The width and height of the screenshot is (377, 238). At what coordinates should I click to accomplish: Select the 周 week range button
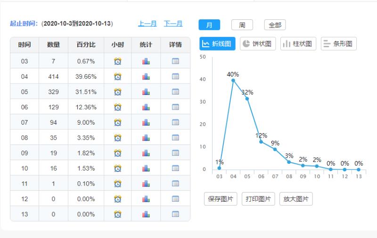coord(242,25)
